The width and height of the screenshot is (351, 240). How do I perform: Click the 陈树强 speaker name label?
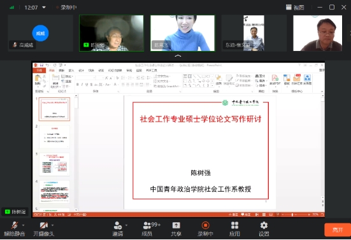point(15,212)
